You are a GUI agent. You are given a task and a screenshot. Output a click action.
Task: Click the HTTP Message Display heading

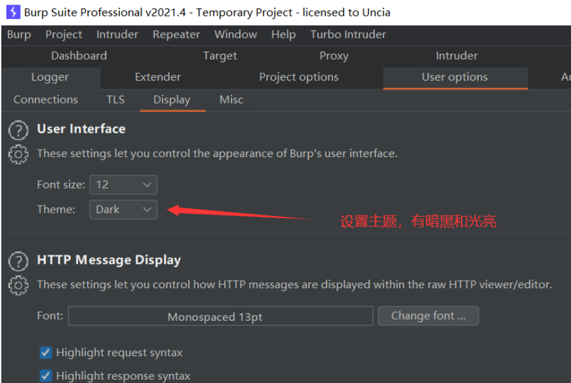[x=109, y=260]
